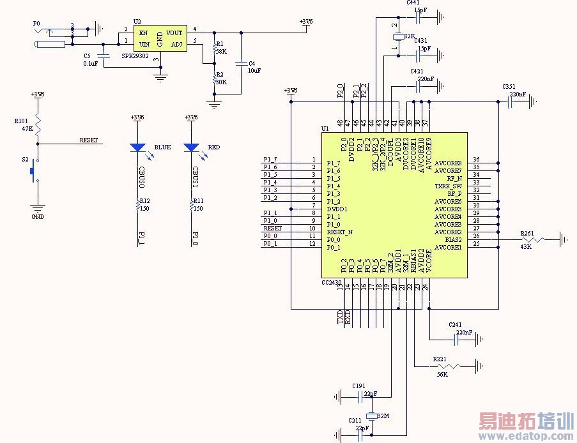Click the R12 150 resistor under BLUE LED
The width and height of the screenshot is (577, 443).
[x=138, y=205]
